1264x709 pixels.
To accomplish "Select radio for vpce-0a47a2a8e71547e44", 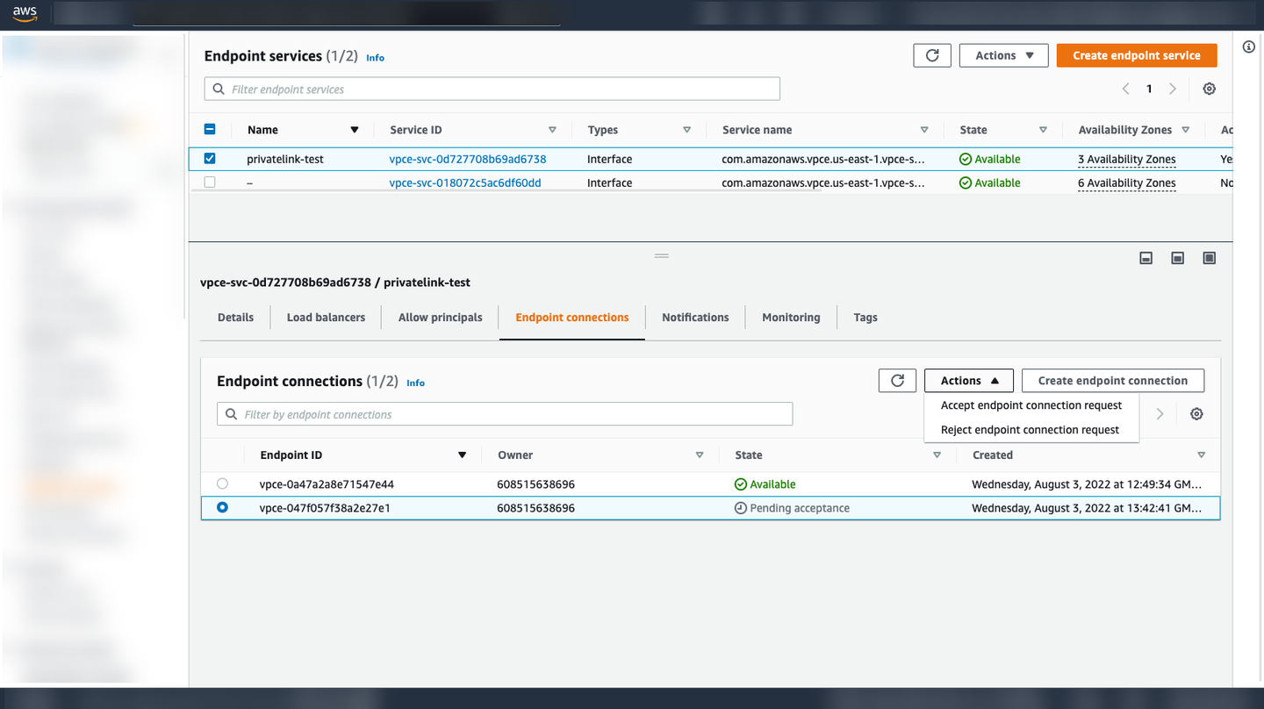I will tap(222, 483).
